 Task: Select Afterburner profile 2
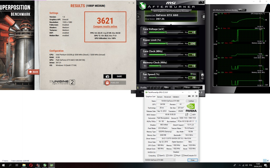pyautogui.click(x=152, y=88)
